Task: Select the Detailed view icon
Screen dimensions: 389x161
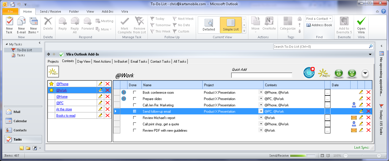Action: click(x=209, y=25)
